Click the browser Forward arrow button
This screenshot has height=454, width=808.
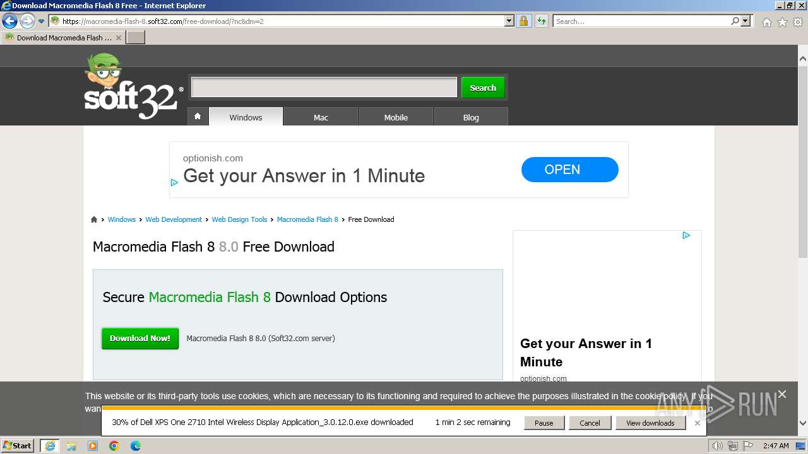point(27,21)
